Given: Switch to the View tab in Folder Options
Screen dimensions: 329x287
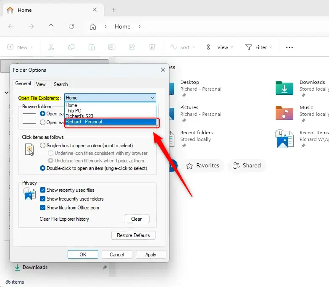Looking at the screenshot, I should point(41,84).
